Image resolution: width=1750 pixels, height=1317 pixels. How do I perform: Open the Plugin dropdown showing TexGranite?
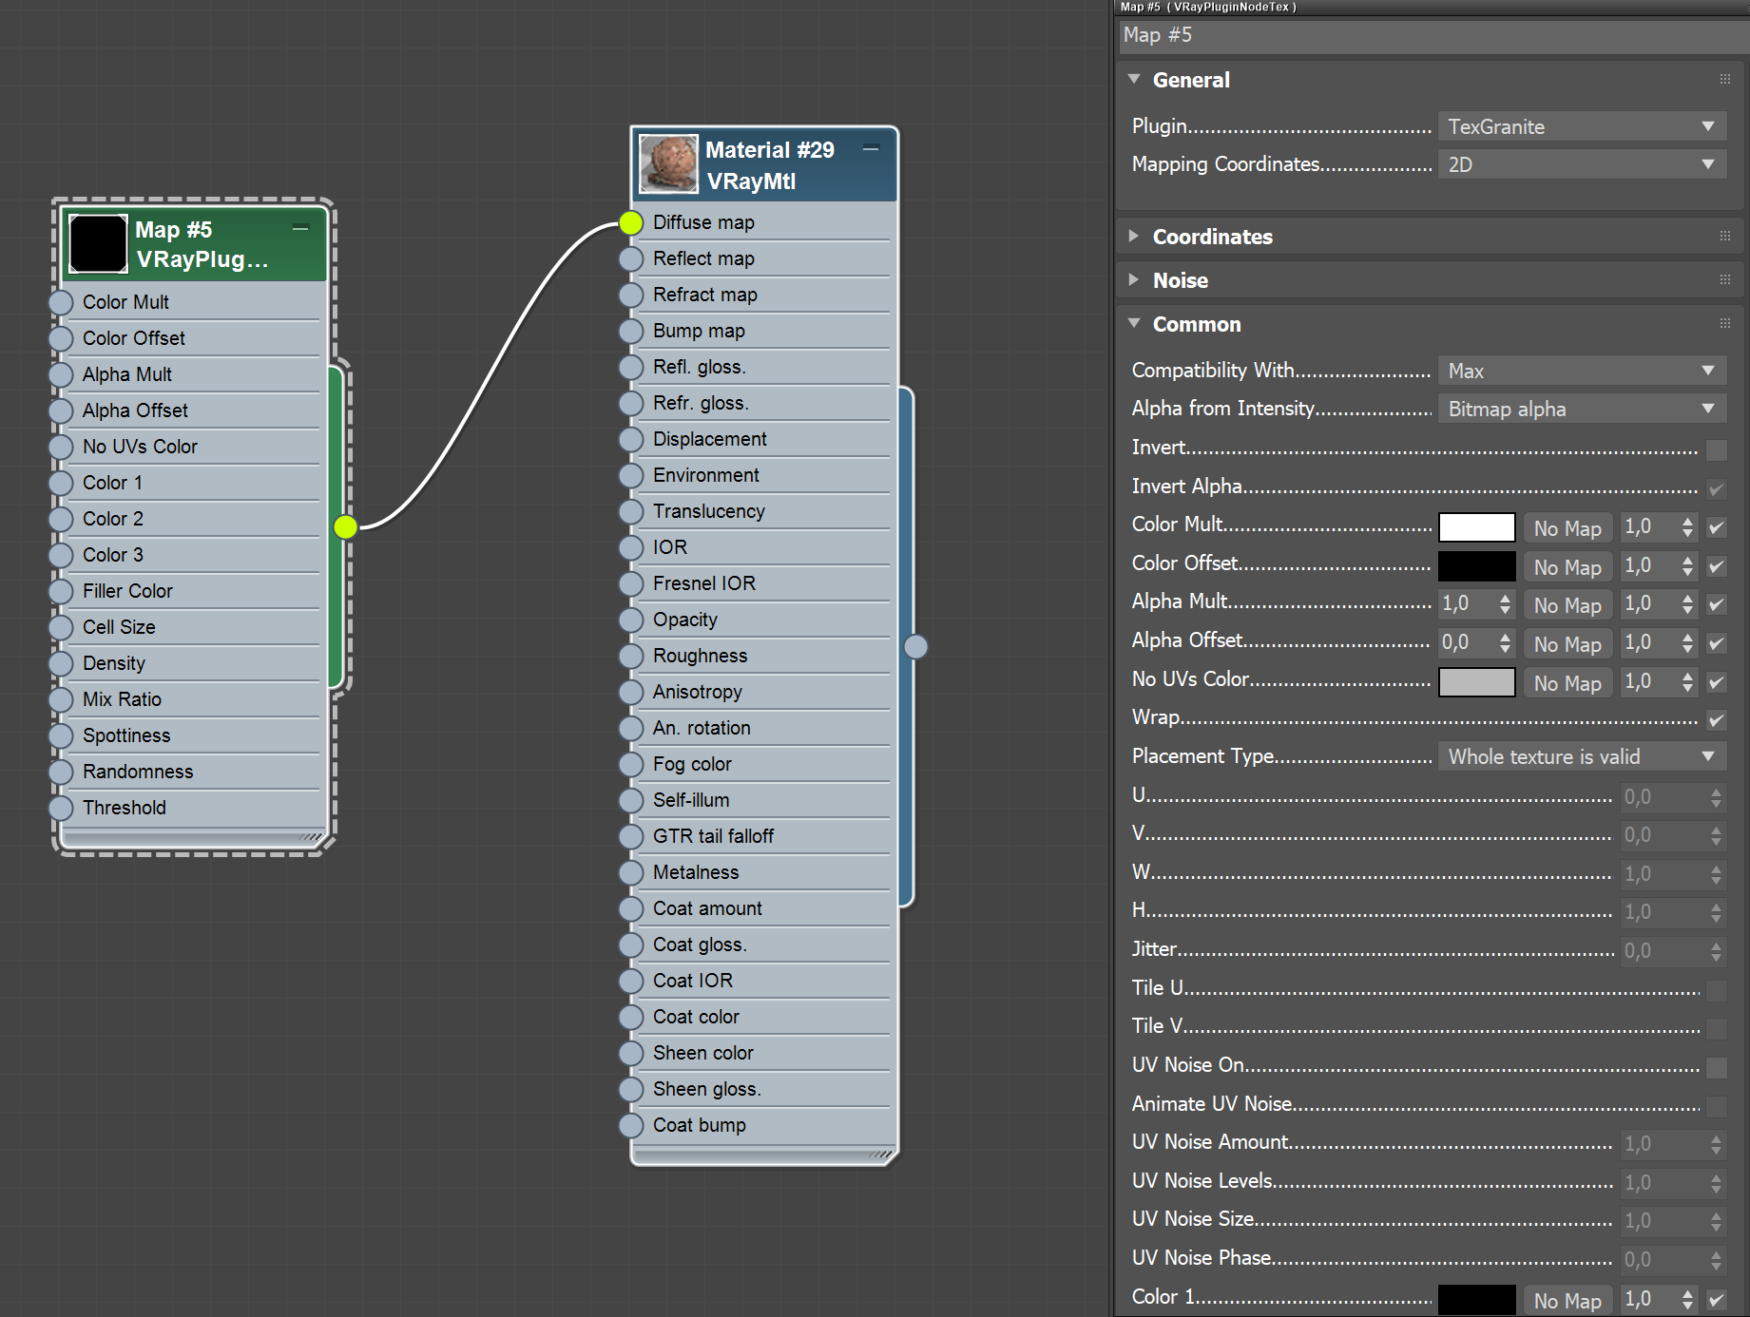(x=1580, y=125)
